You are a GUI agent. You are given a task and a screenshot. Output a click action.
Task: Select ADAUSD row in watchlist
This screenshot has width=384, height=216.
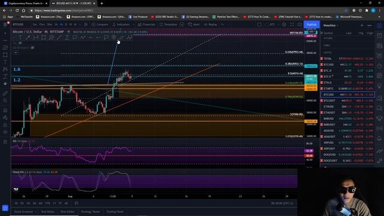(347, 131)
